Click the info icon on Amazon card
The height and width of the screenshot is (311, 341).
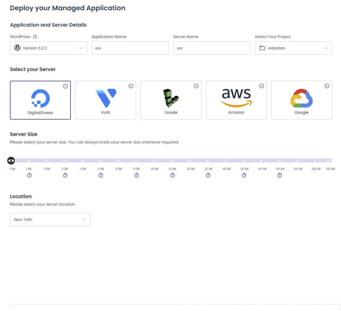[x=262, y=86]
